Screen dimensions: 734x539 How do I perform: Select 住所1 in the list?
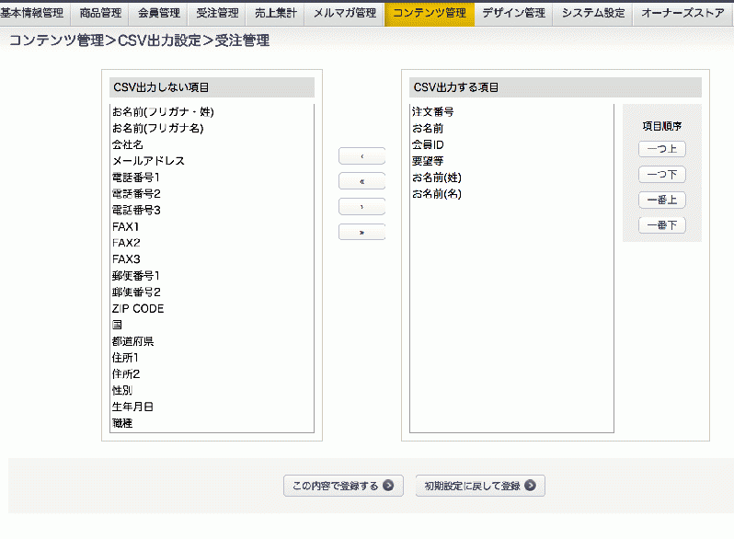pos(212,358)
